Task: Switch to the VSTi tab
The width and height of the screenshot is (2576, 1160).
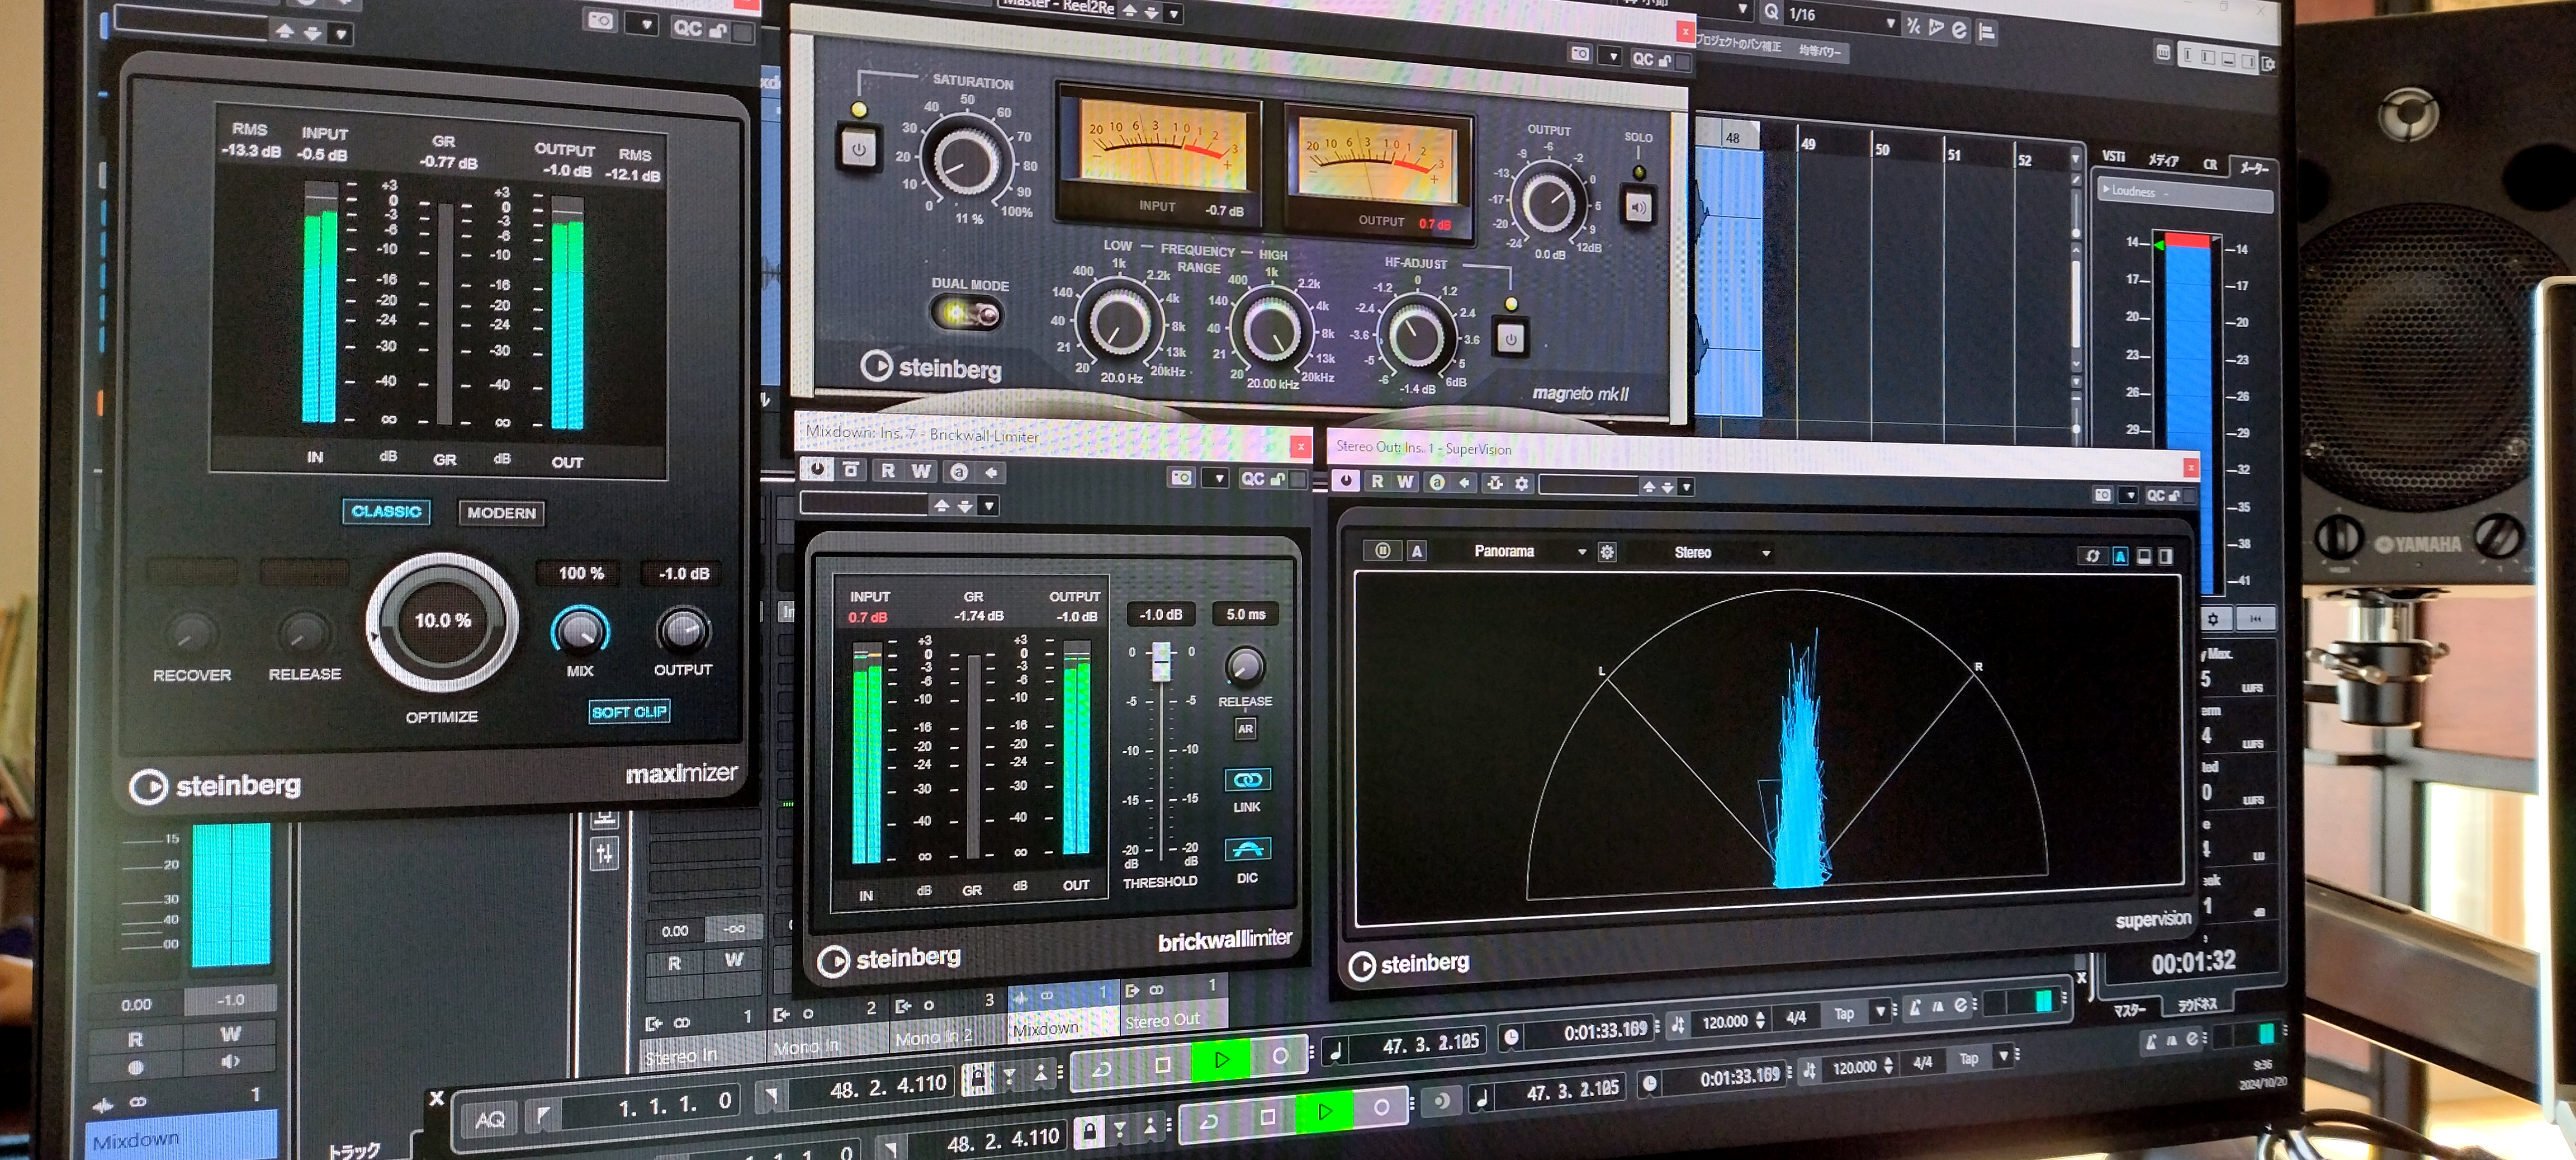Action: [2114, 156]
